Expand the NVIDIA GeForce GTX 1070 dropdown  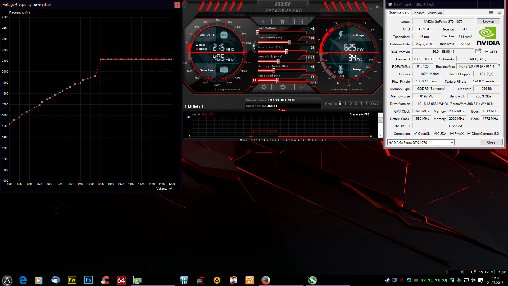tap(452, 142)
